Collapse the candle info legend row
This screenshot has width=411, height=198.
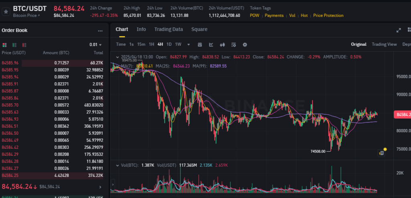[x=118, y=57]
